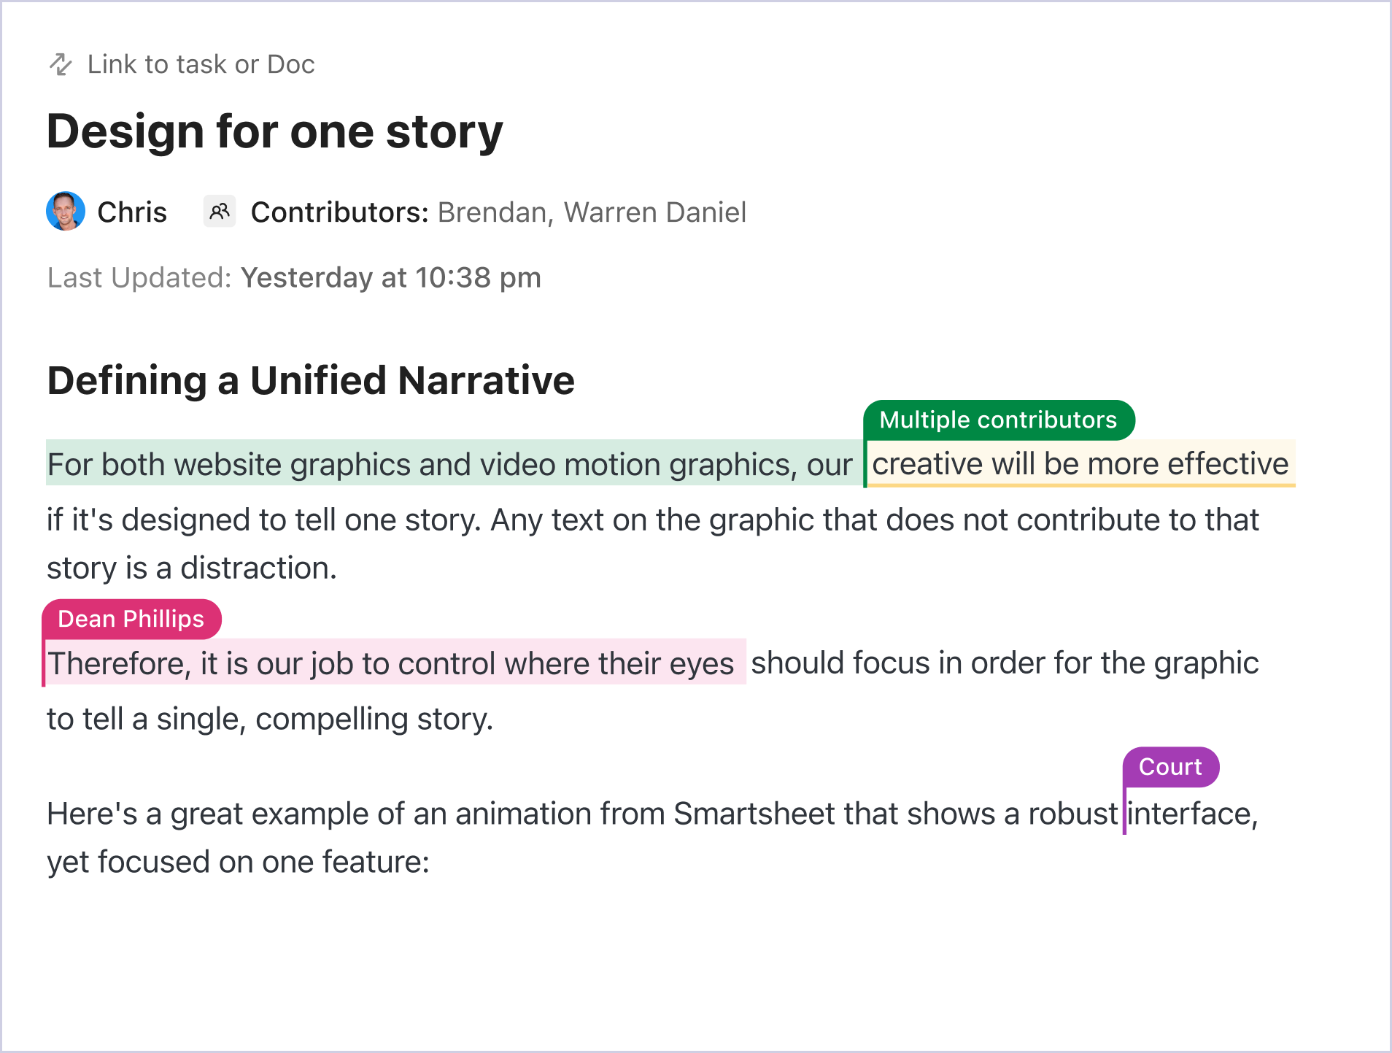
Task: Click author name Chris
Action: 132,212
